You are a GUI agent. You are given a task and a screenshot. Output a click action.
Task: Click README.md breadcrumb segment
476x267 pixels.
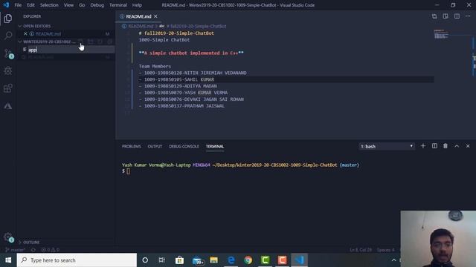(x=141, y=27)
